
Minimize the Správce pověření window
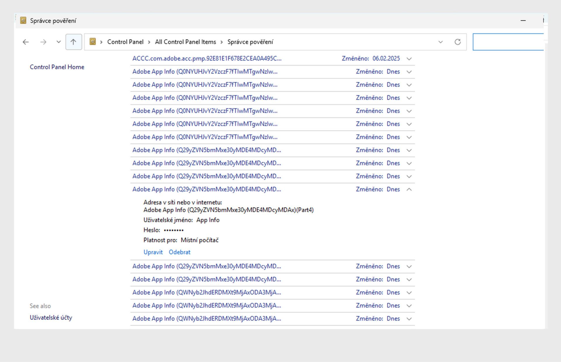point(523,20)
